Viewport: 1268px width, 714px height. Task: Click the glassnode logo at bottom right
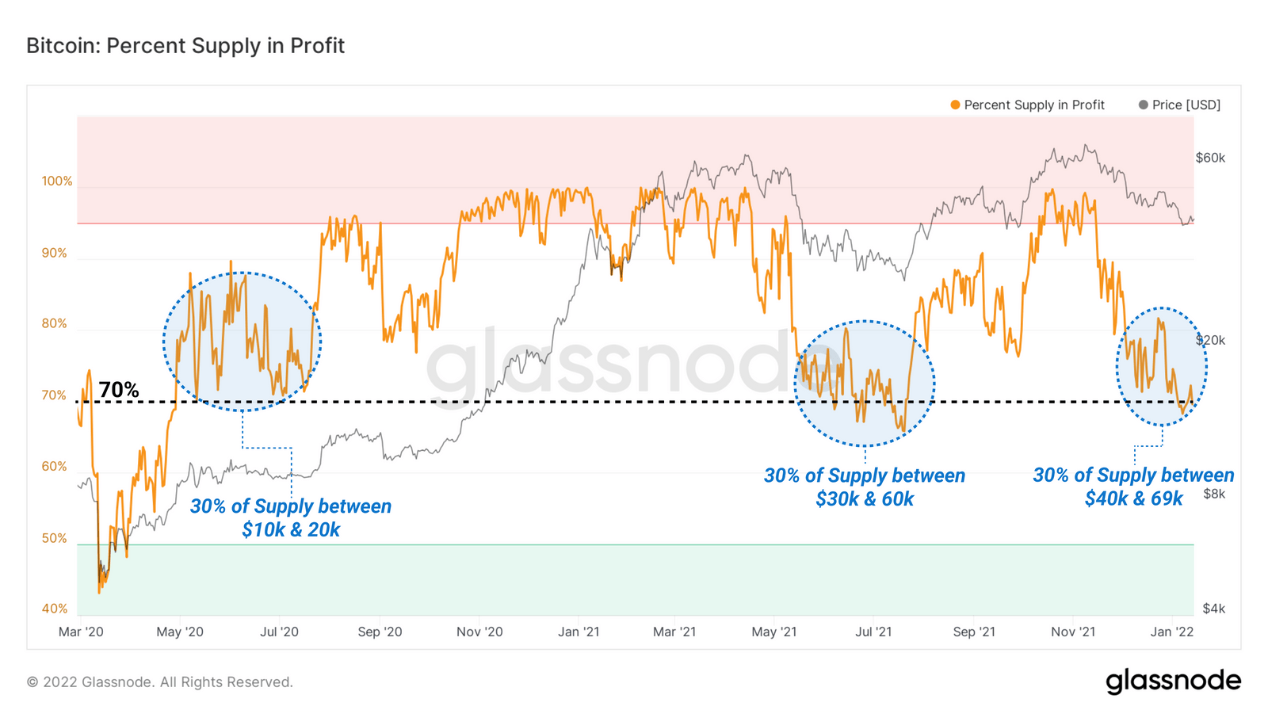(1173, 682)
